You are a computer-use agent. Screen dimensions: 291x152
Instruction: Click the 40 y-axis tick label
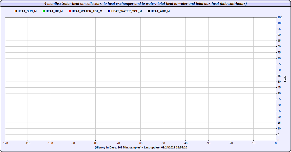click(279, 93)
